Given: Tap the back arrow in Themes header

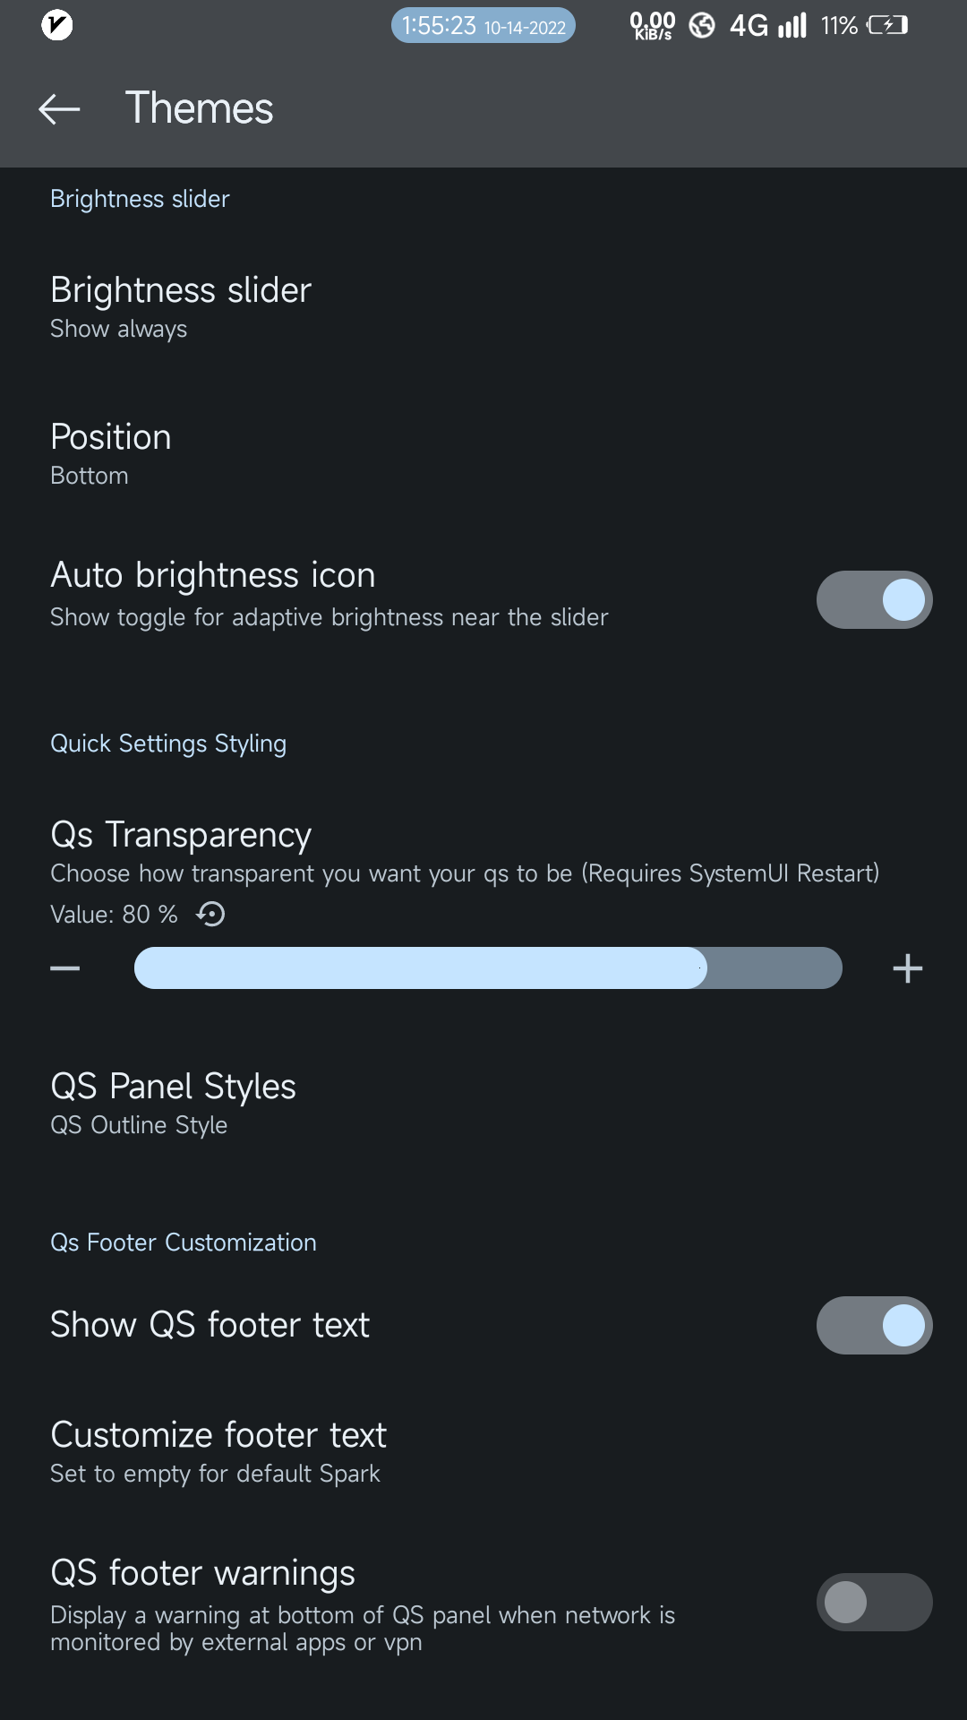Looking at the screenshot, I should point(59,109).
